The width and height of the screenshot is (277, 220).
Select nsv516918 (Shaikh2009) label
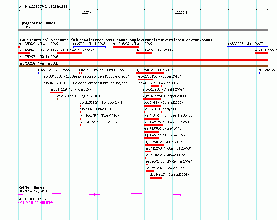click(164, 89)
